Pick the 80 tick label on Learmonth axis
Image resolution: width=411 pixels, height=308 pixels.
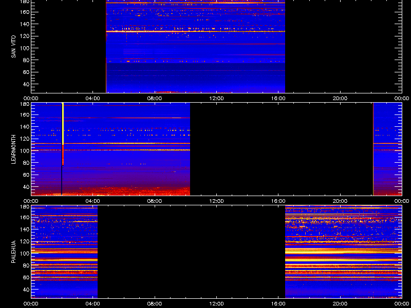coord(27,163)
